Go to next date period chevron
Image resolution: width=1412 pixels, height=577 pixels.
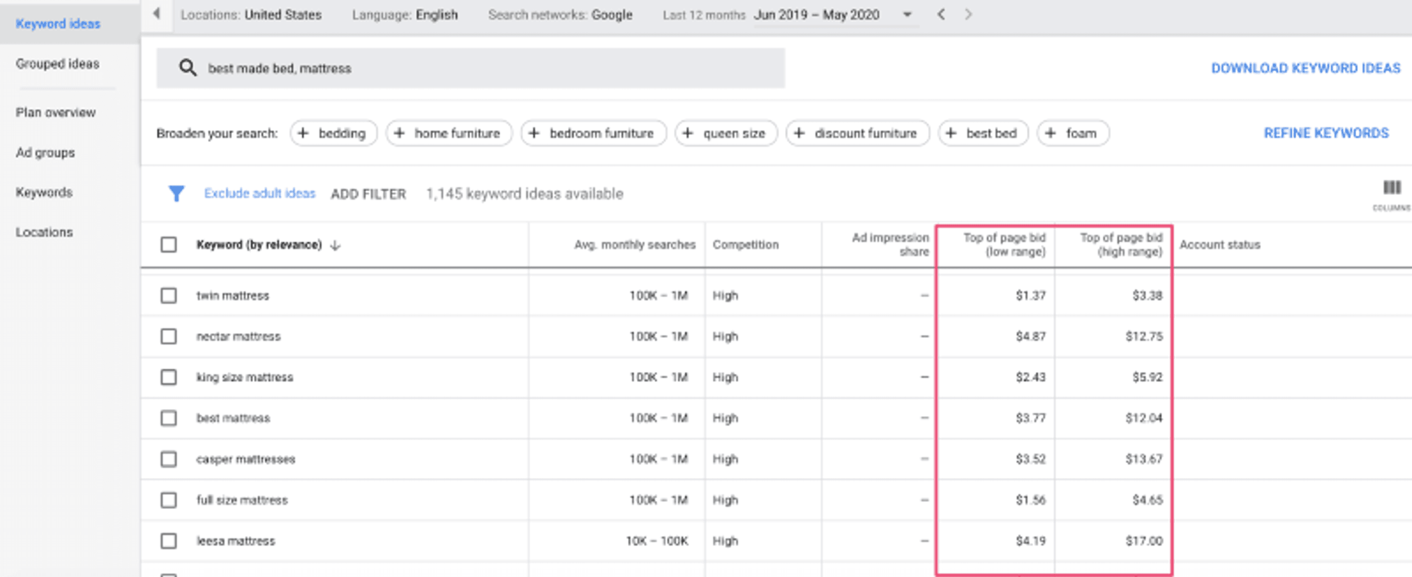(x=968, y=14)
